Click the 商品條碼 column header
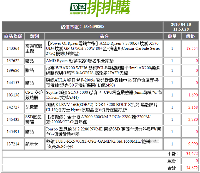 (x=13, y=36)
